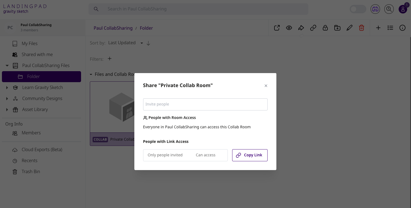
Task: Click the chain link icon in toolbar
Action: click(313, 28)
